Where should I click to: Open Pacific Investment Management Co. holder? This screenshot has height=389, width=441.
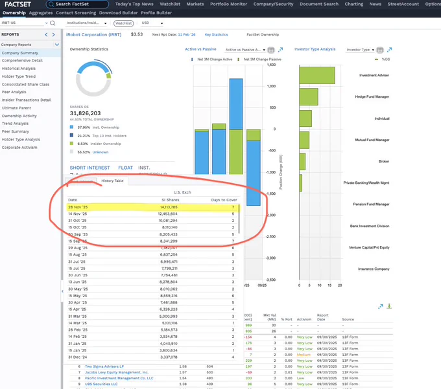point(119,379)
